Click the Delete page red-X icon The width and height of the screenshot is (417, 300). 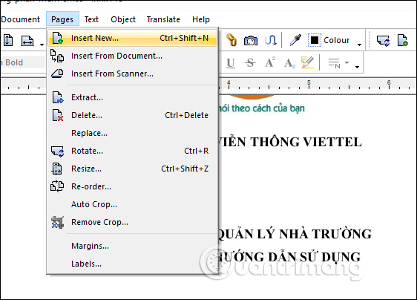click(57, 115)
